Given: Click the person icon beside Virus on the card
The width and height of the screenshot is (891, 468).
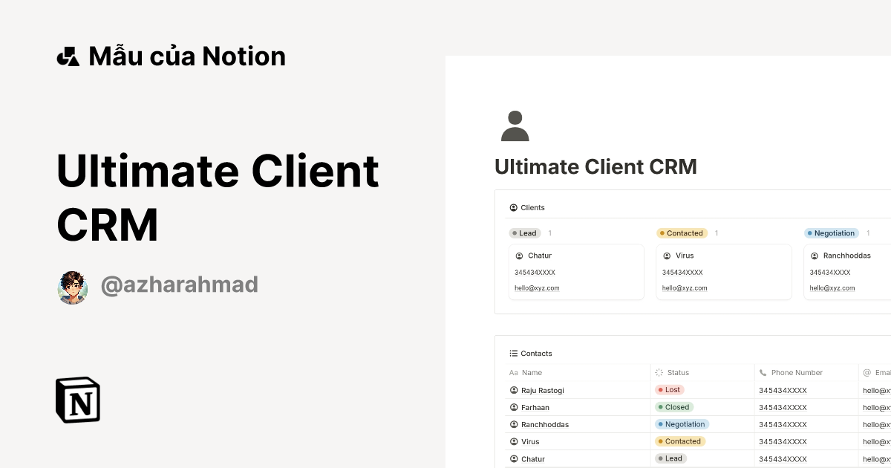Looking at the screenshot, I should tap(666, 255).
